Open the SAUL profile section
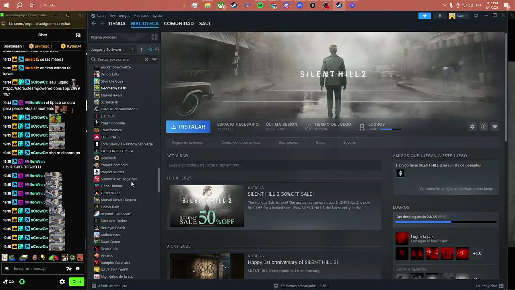The height and width of the screenshot is (290, 515). pyautogui.click(x=205, y=24)
